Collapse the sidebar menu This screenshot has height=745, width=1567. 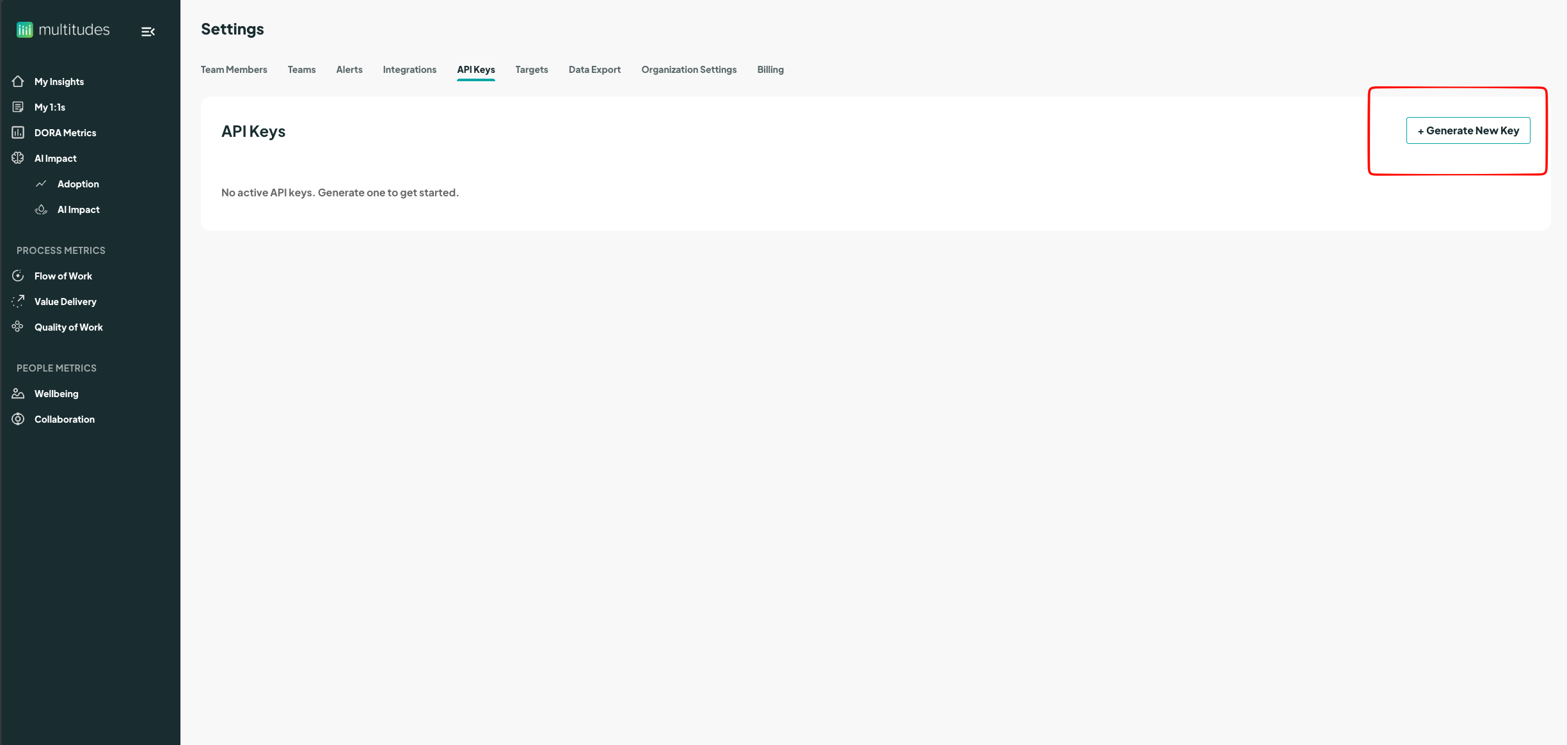point(148,31)
